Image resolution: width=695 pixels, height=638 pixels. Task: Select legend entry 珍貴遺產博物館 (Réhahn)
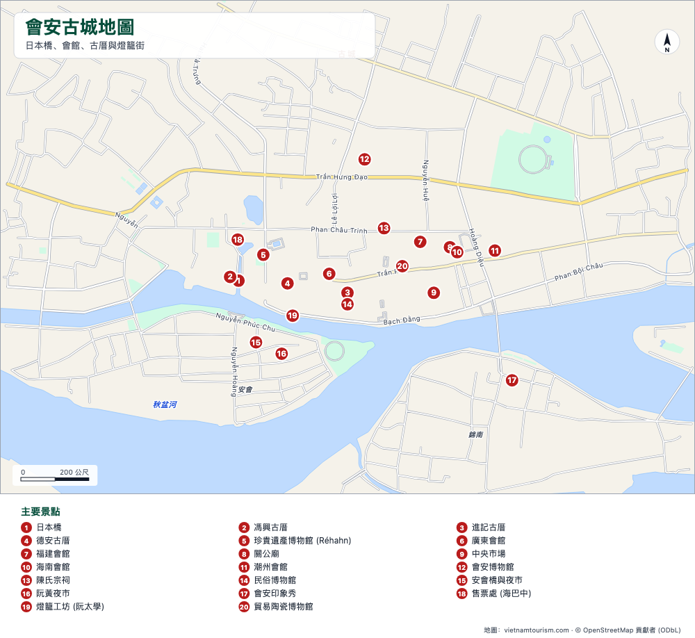tap(302, 541)
